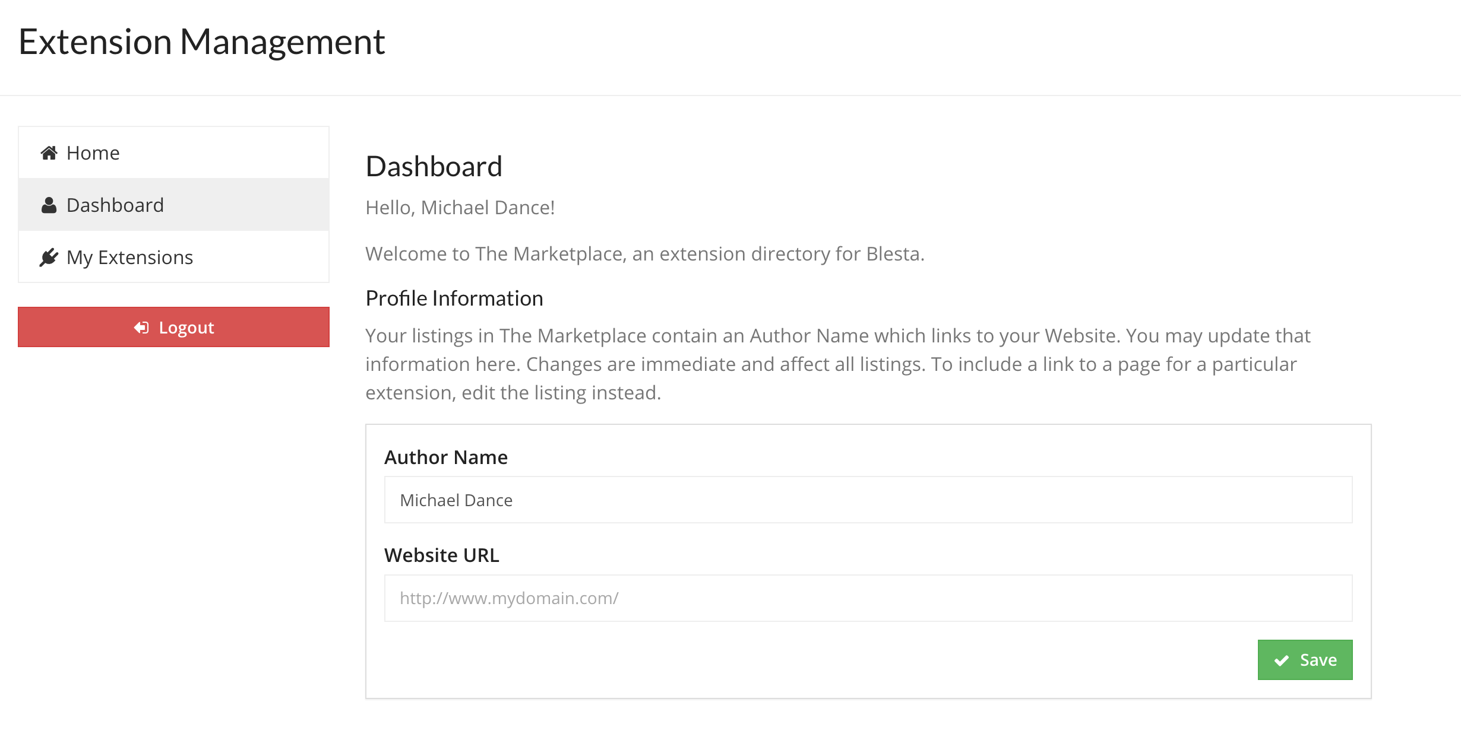Click the Website URL label
This screenshot has height=737, width=1461.
coord(441,555)
